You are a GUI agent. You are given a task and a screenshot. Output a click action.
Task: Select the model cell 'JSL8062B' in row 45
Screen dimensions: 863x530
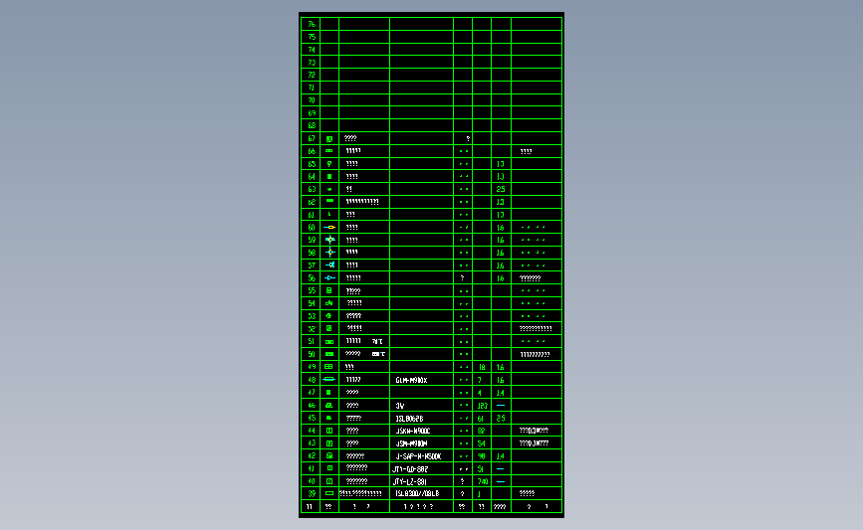click(x=409, y=419)
